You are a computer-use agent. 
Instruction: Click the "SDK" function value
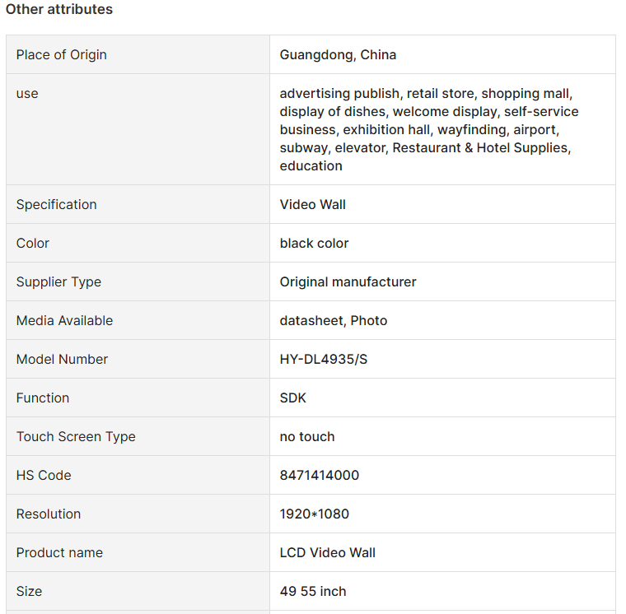[x=293, y=398]
